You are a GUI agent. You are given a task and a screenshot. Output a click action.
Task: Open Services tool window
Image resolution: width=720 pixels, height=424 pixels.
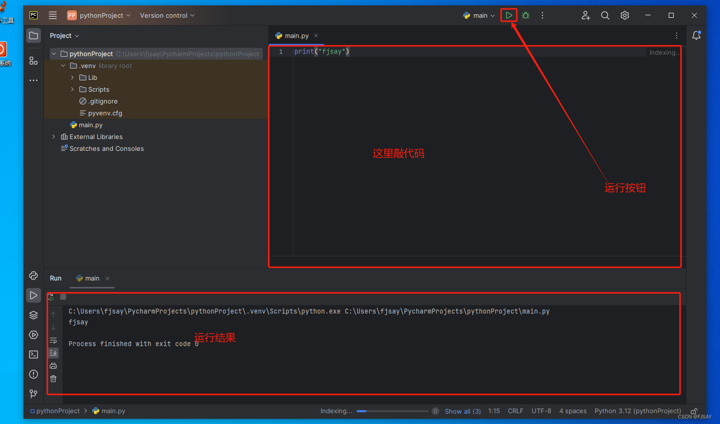pyautogui.click(x=34, y=335)
